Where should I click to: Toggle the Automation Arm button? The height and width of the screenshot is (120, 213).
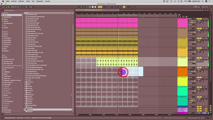[101, 7]
